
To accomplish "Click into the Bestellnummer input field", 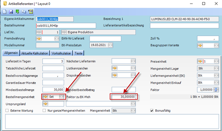I will (66, 26).
